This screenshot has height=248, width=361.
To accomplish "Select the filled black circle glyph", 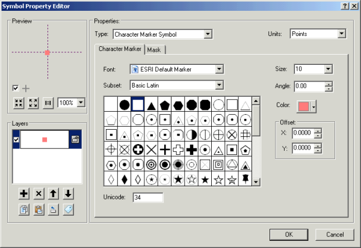I will pos(125,105).
